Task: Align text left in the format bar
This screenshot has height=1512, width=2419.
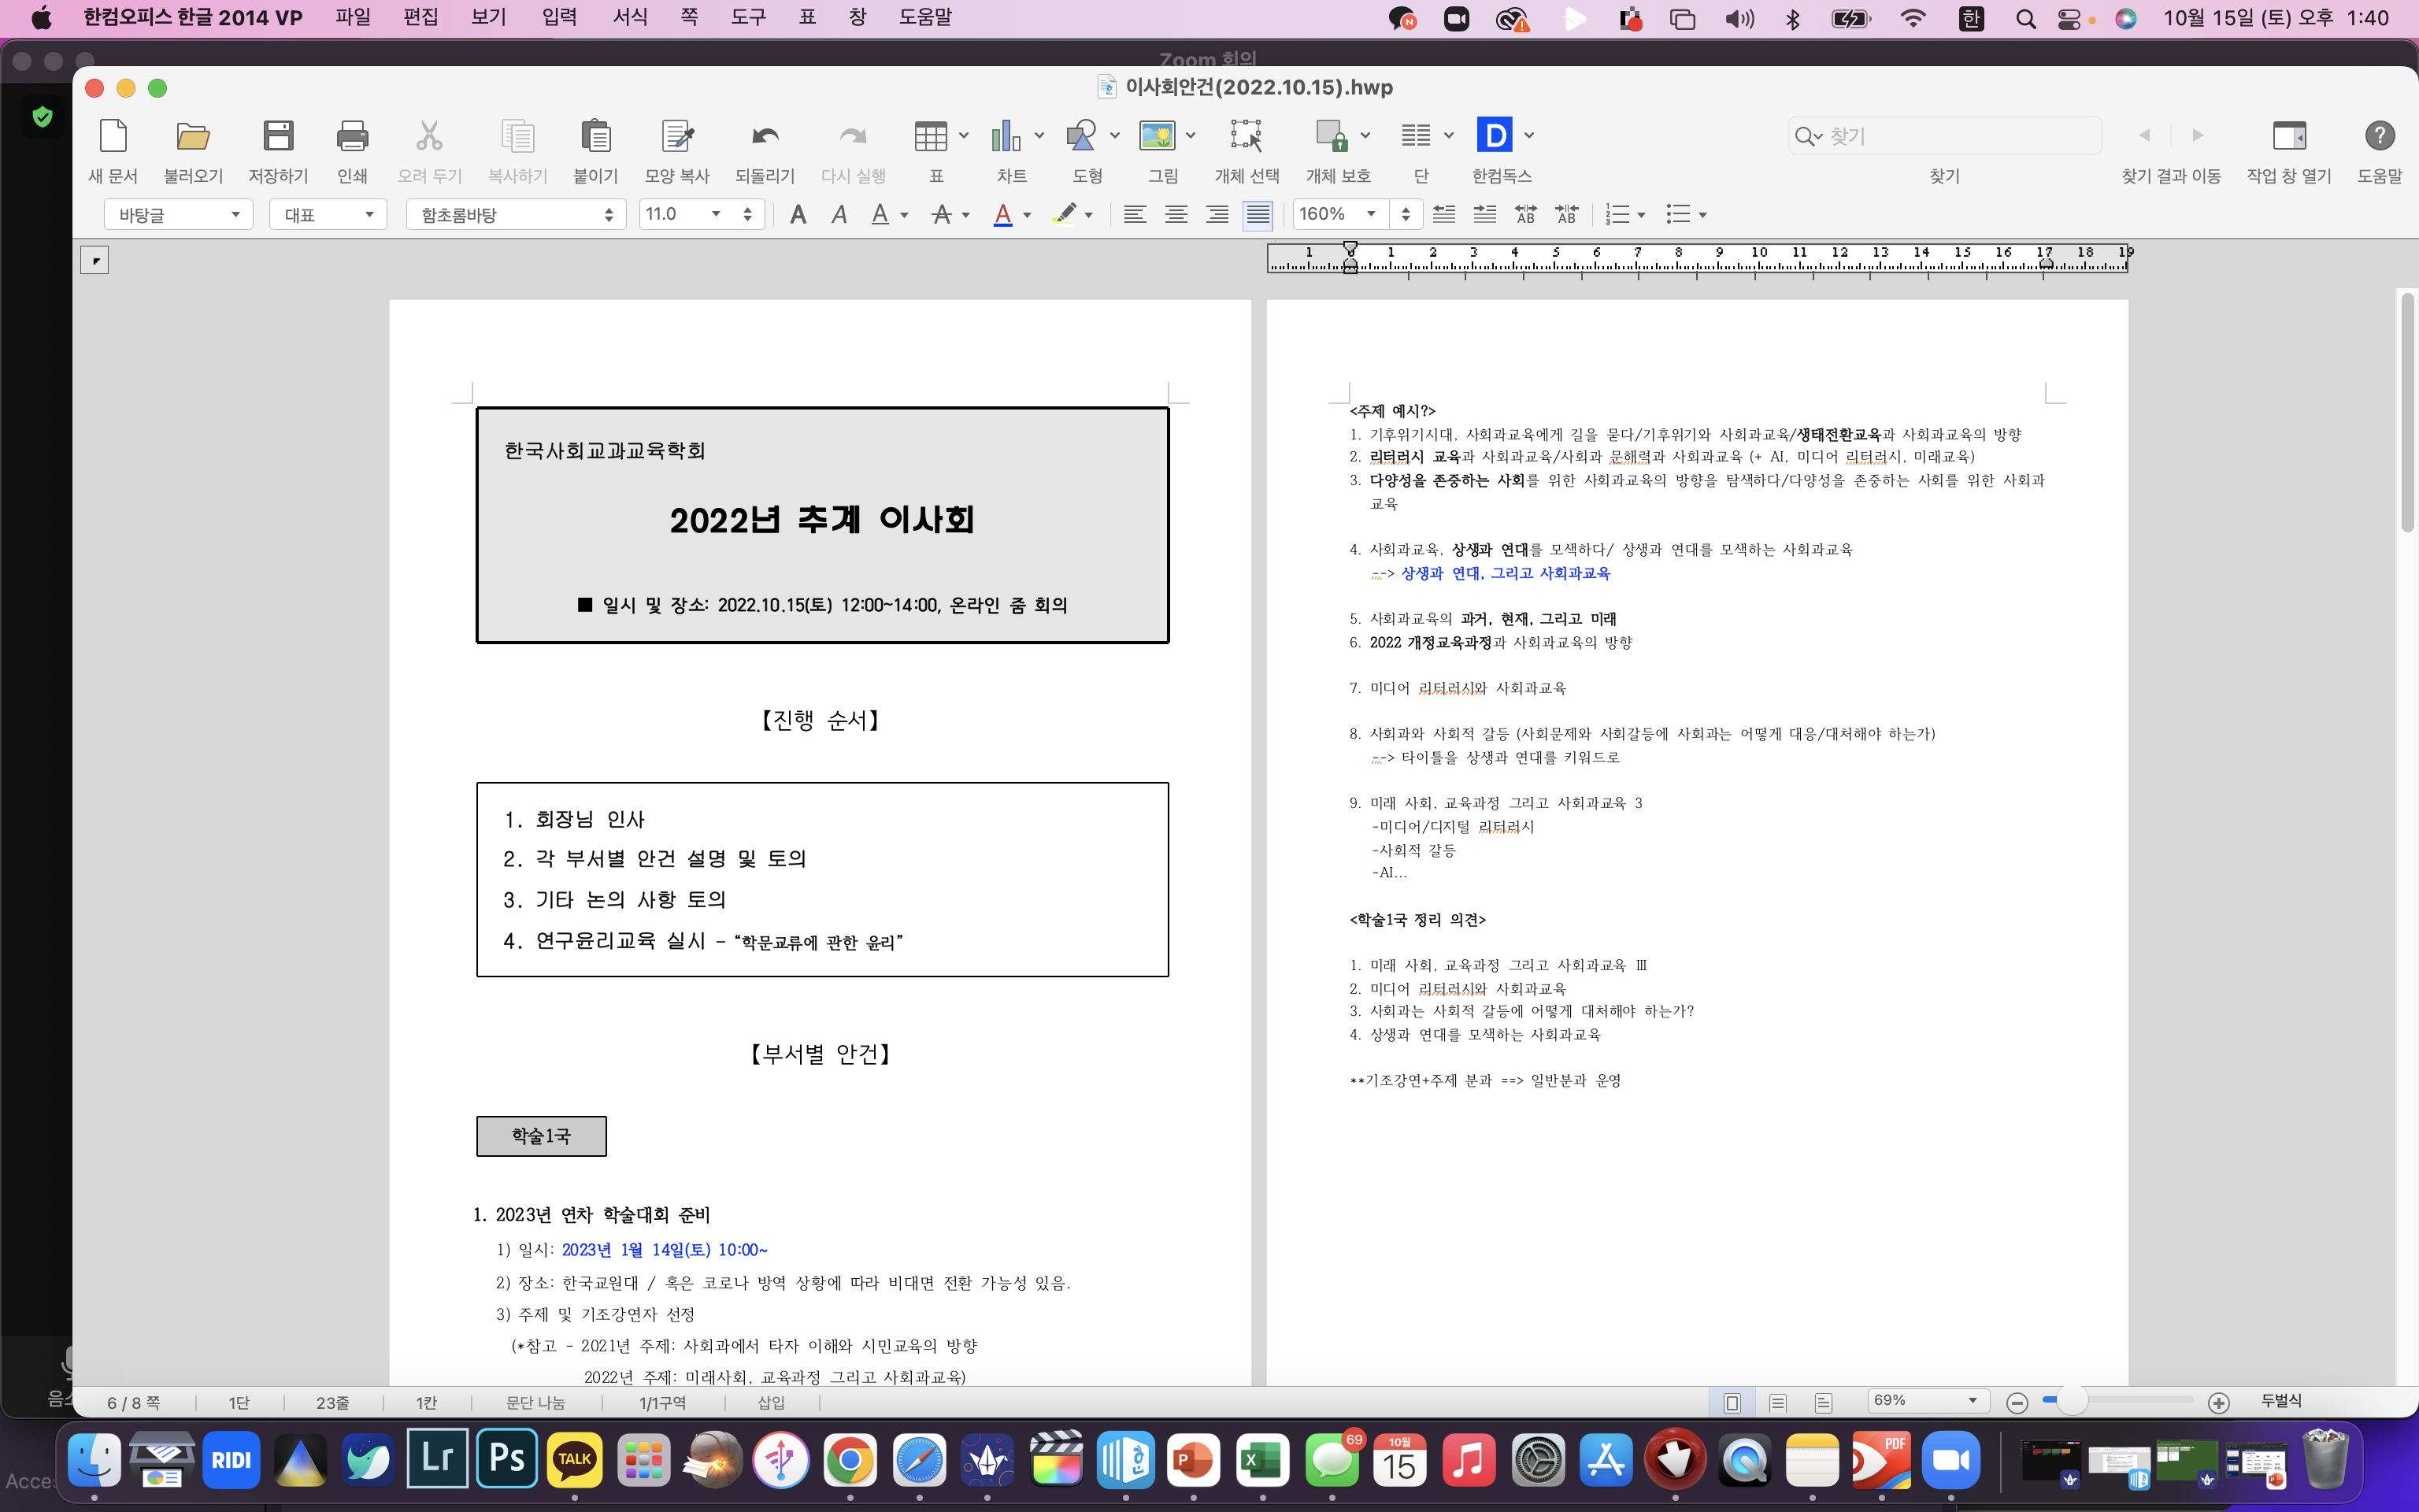Action: click(1135, 214)
